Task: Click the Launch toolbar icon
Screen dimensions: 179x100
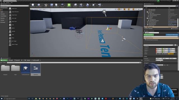Action: [100, 5]
